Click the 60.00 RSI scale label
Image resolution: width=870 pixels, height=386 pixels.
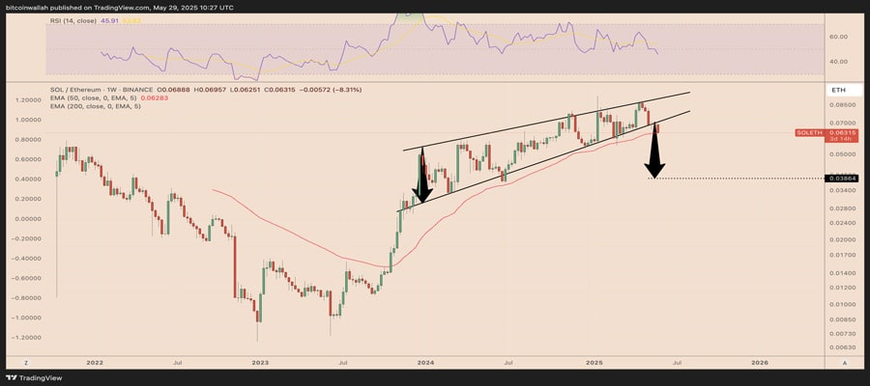point(837,37)
